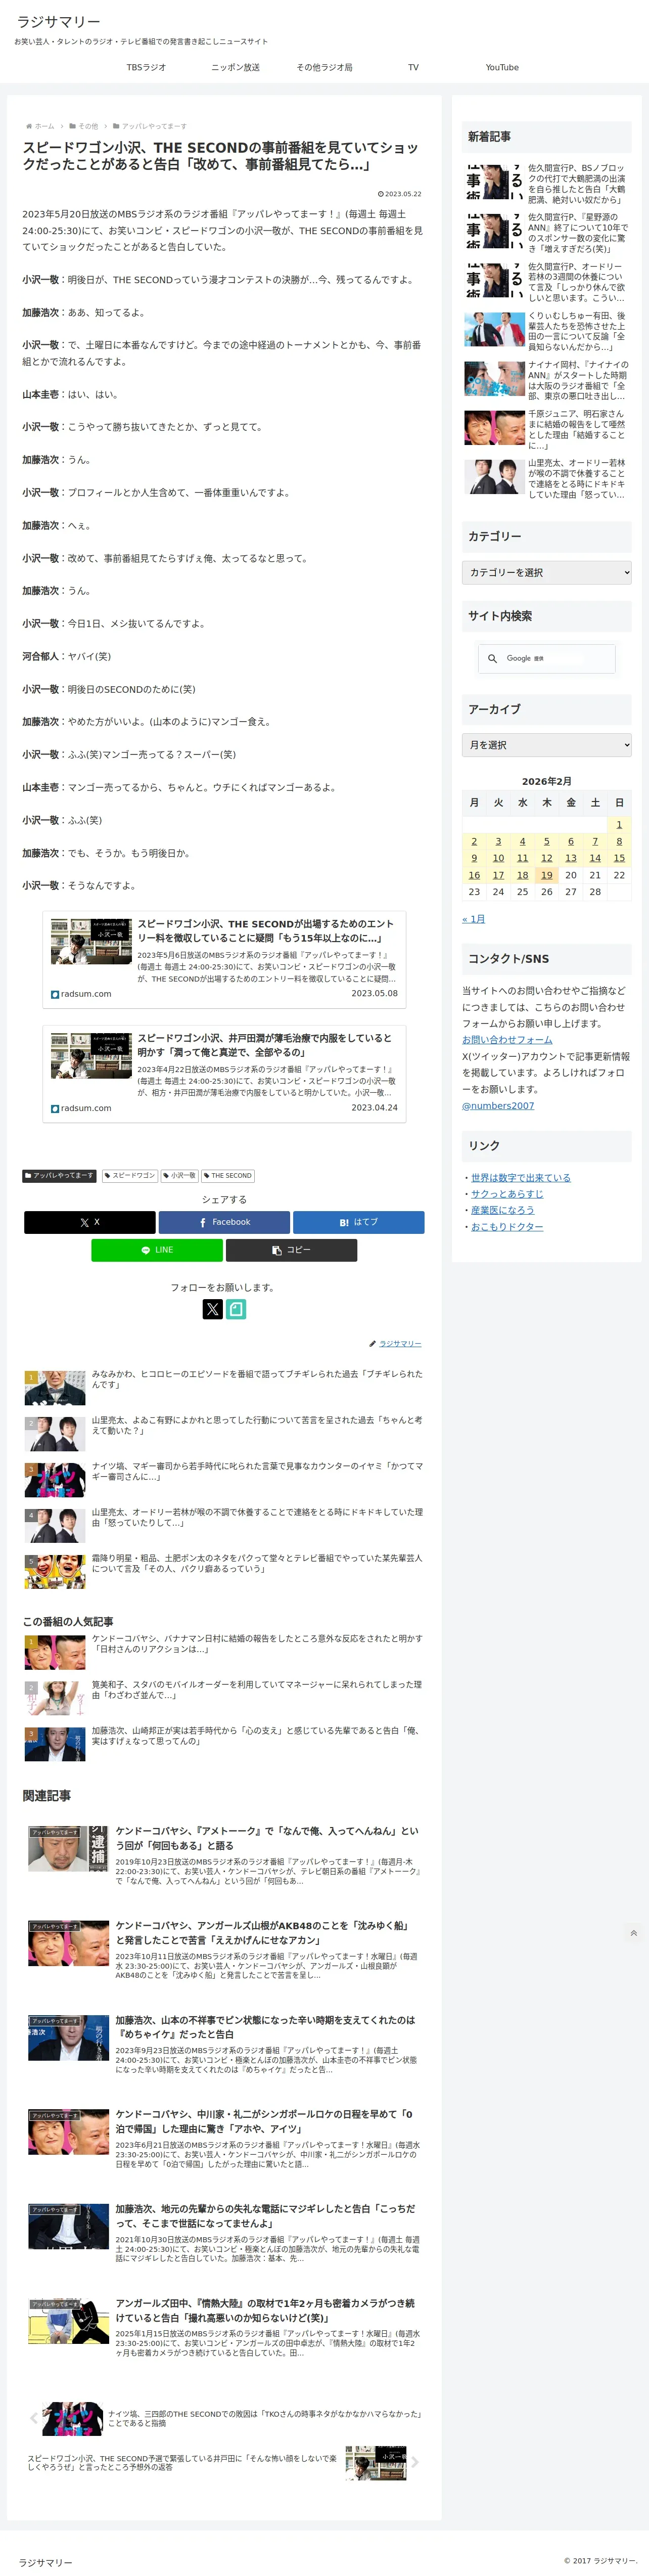This screenshot has width=649, height=2576.
Task: Open ranking item 1 みなみかわ、ヒコロヒー
Action: coord(224,1387)
